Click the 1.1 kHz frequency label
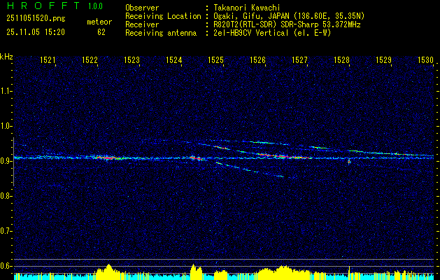This screenshot has width=440, height=280. pos(6,91)
